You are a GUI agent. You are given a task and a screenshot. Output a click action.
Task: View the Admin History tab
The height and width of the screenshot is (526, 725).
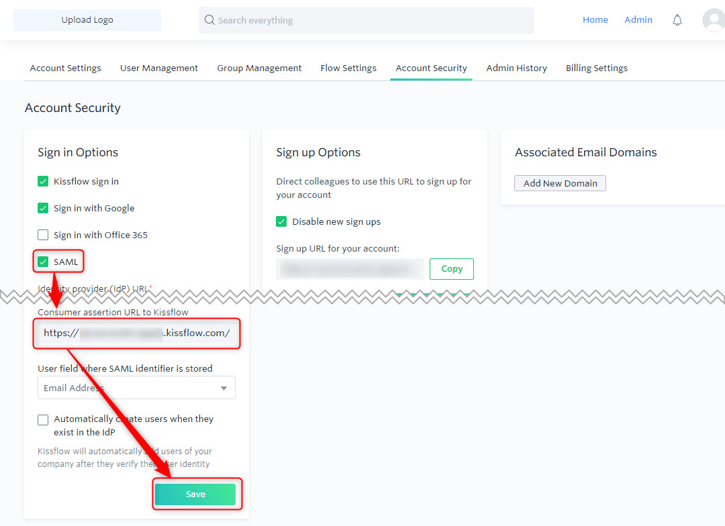click(516, 68)
